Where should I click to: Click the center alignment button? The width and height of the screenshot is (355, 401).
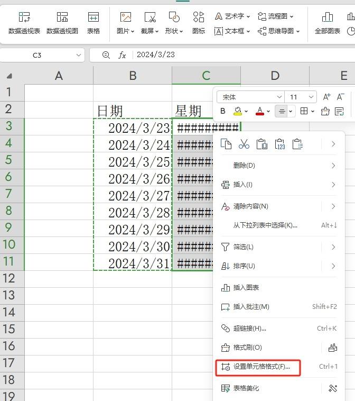pyautogui.click(x=282, y=111)
